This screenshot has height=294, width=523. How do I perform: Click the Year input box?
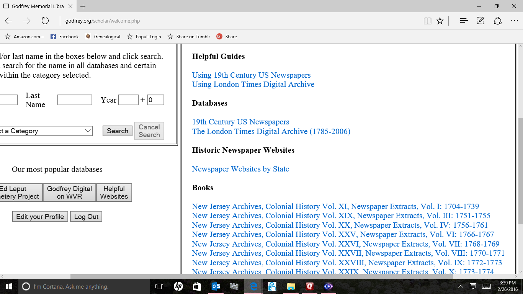[x=128, y=100]
